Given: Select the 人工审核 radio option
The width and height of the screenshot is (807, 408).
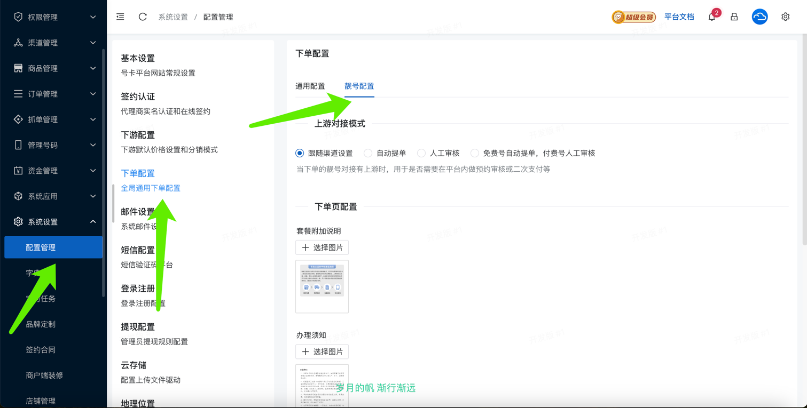Looking at the screenshot, I should coord(421,153).
